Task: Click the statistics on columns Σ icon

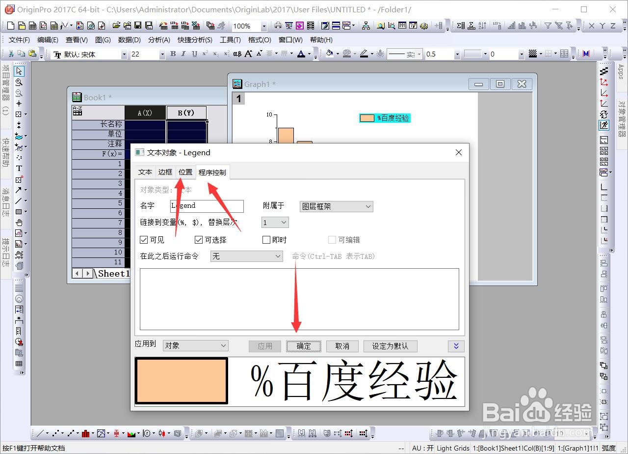Action: coord(460,26)
